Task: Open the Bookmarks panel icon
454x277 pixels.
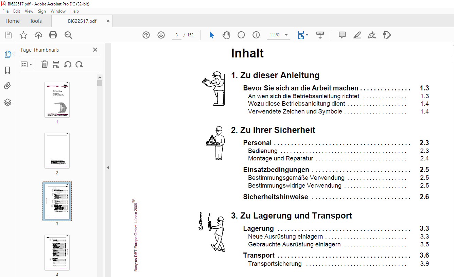Action: [7, 70]
